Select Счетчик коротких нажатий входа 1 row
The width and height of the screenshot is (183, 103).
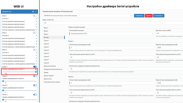coord(19,21)
